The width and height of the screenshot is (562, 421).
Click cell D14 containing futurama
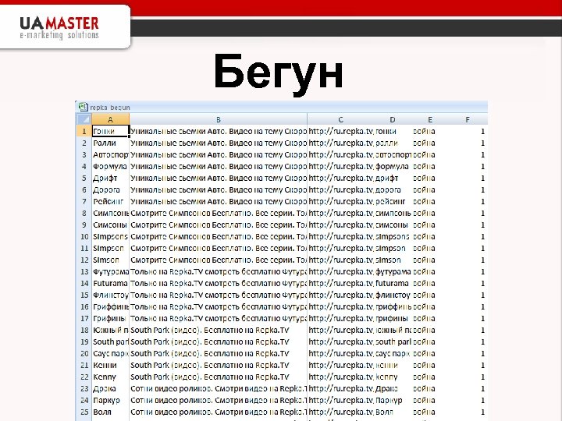[x=393, y=283]
